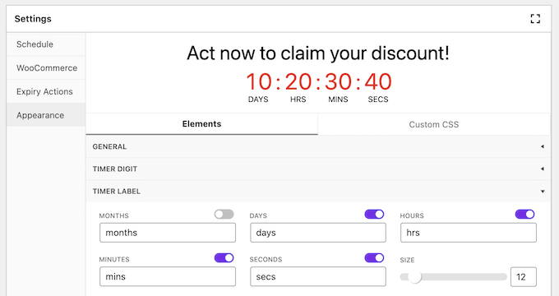Click the 'DAYS' label in the preview
The image size is (559, 296).
(258, 99)
